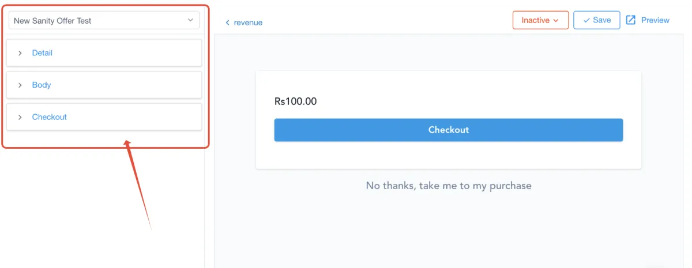Screen dimensions: 692x268
Task: Select the Body section label
Action: tap(42, 85)
